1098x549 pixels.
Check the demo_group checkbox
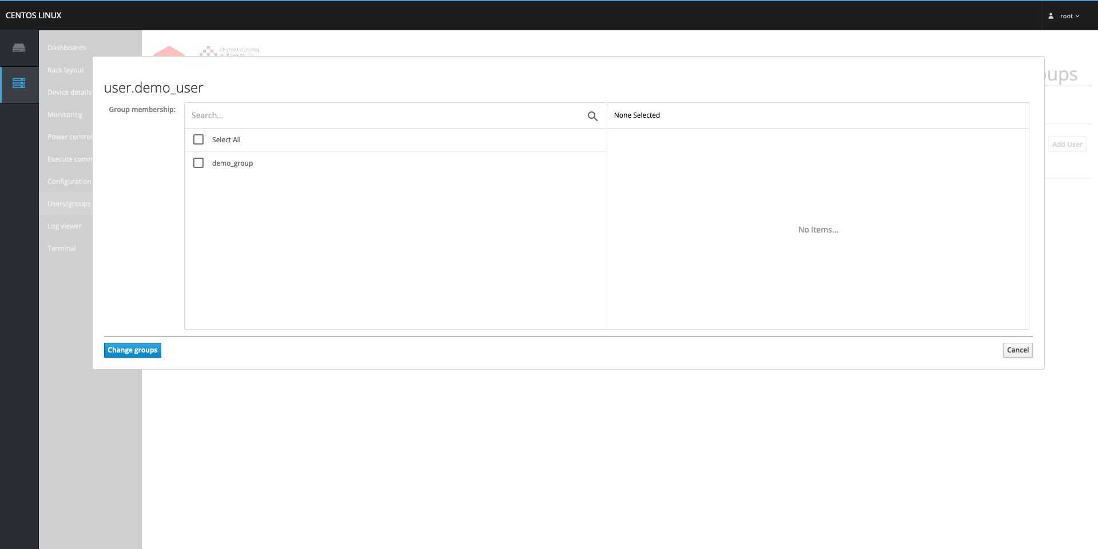point(198,163)
